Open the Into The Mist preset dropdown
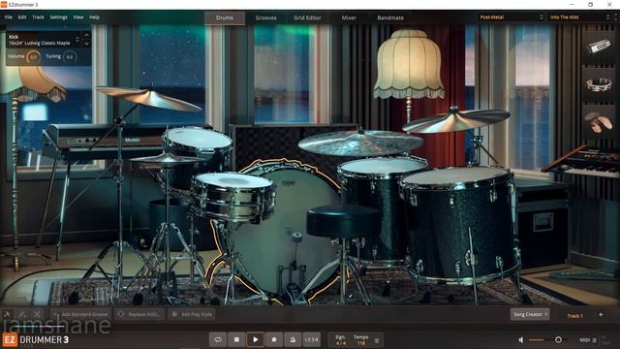 (x=578, y=17)
